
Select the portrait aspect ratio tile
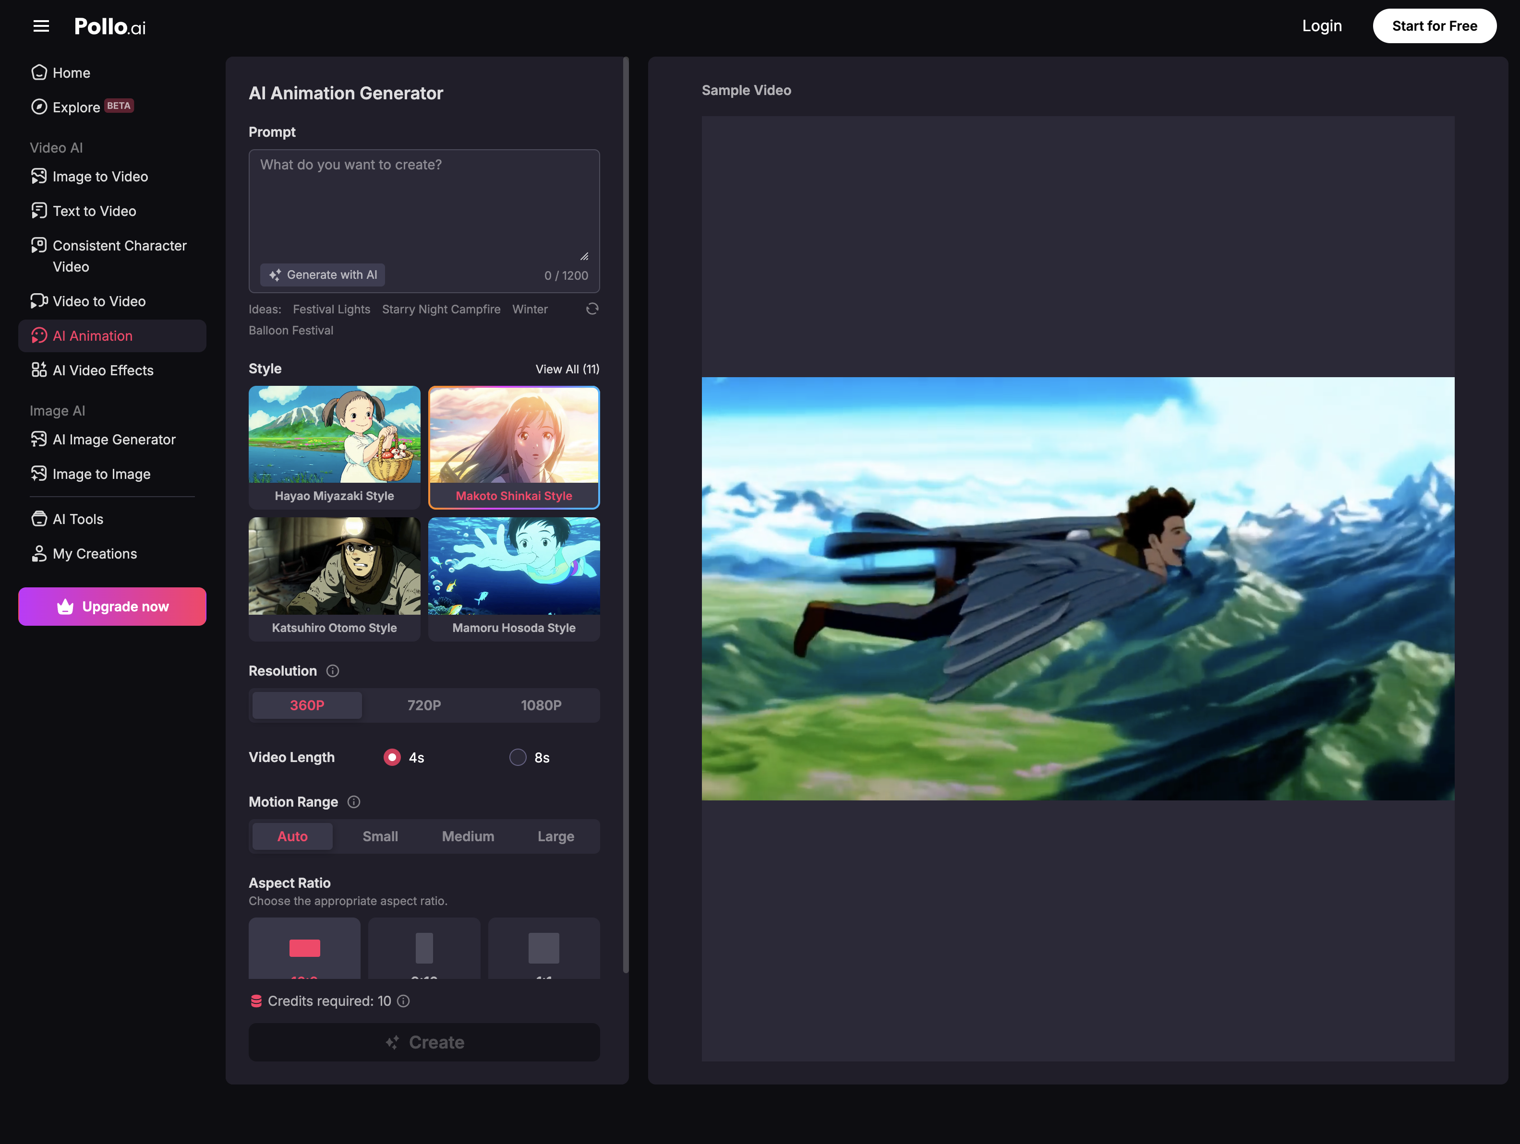tap(424, 948)
